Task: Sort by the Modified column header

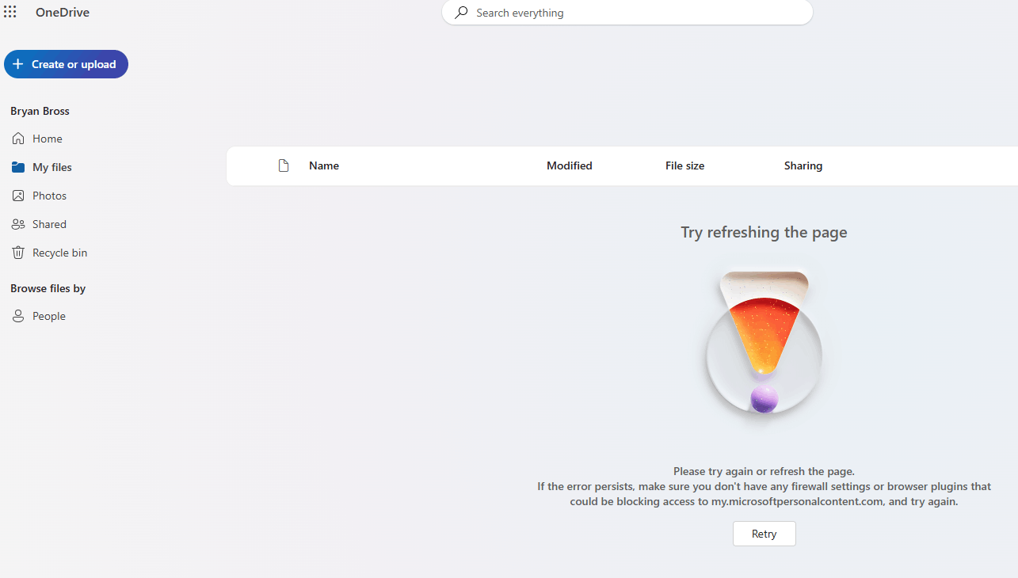Action: click(570, 165)
